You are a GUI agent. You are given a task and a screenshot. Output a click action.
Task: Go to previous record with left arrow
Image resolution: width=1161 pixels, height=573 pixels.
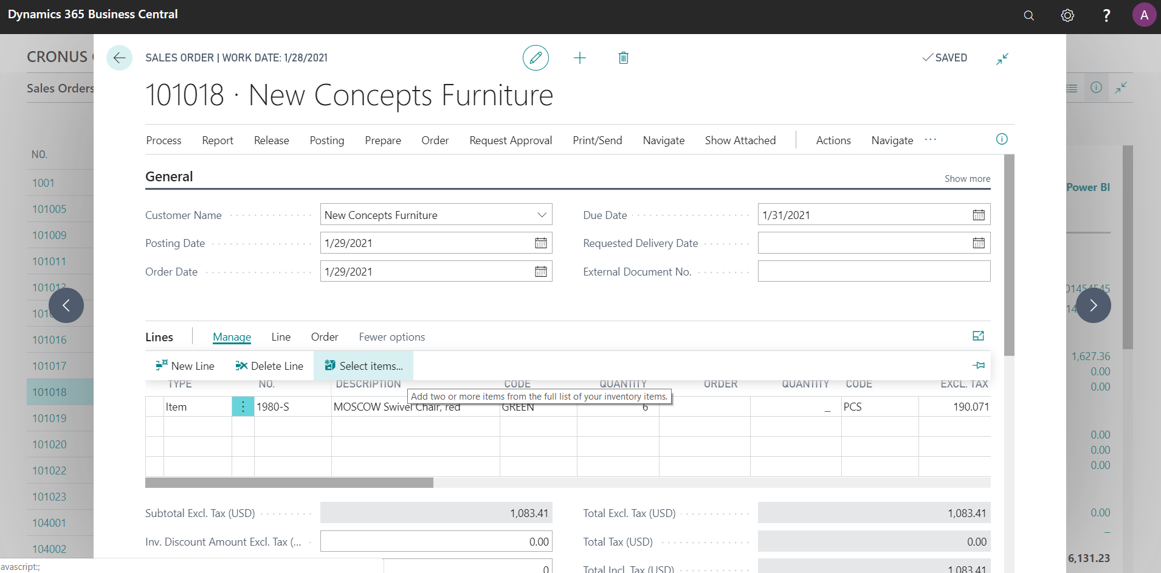coord(66,305)
